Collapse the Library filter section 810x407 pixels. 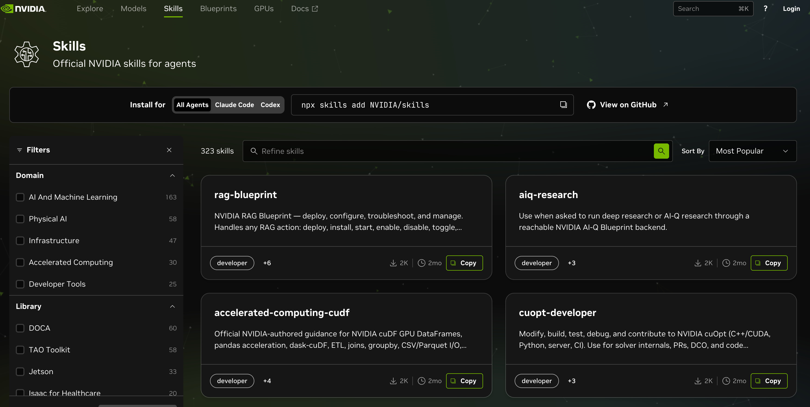click(172, 306)
